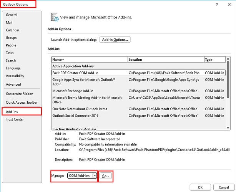Click the Add-in Options button
Image resolution: width=236 pixels, height=192 pixels.
[x=115, y=40]
